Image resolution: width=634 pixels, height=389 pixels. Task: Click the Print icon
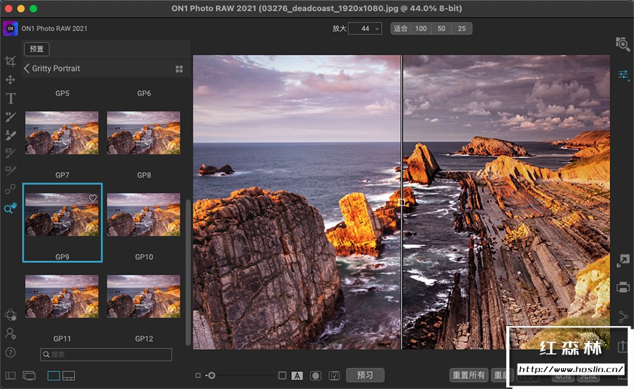623,288
